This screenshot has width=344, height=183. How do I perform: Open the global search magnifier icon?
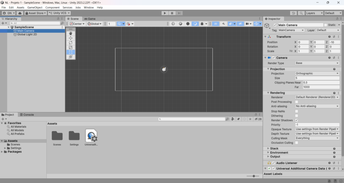tap(301, 13)
